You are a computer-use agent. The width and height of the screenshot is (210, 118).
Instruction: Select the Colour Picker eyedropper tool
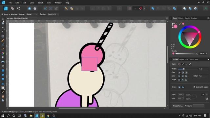click(3, 92)
